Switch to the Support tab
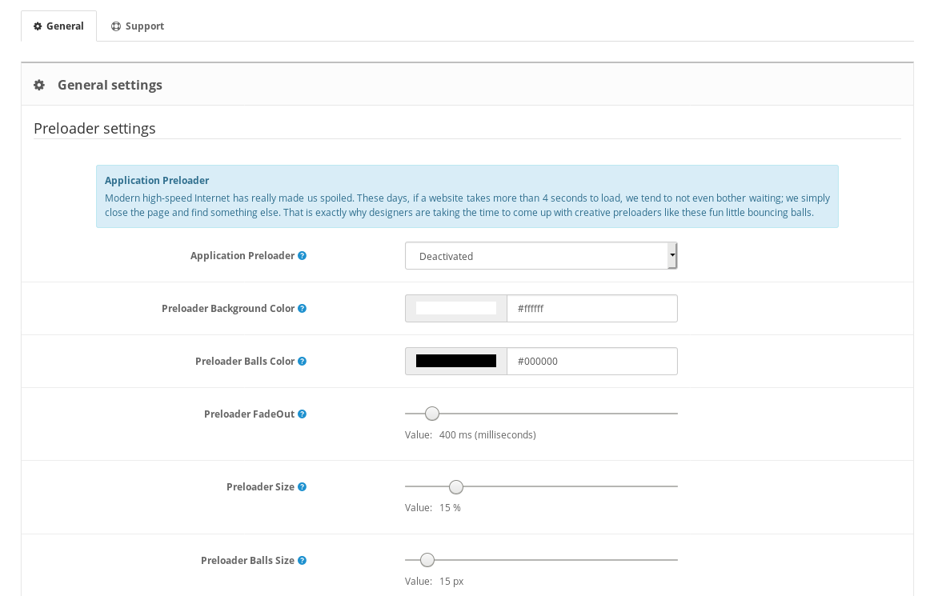This screenshot has height=596, width=930. tap(138, 26)
